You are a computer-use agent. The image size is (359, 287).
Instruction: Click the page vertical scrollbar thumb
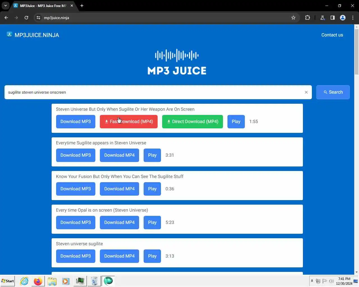[356, 52]
